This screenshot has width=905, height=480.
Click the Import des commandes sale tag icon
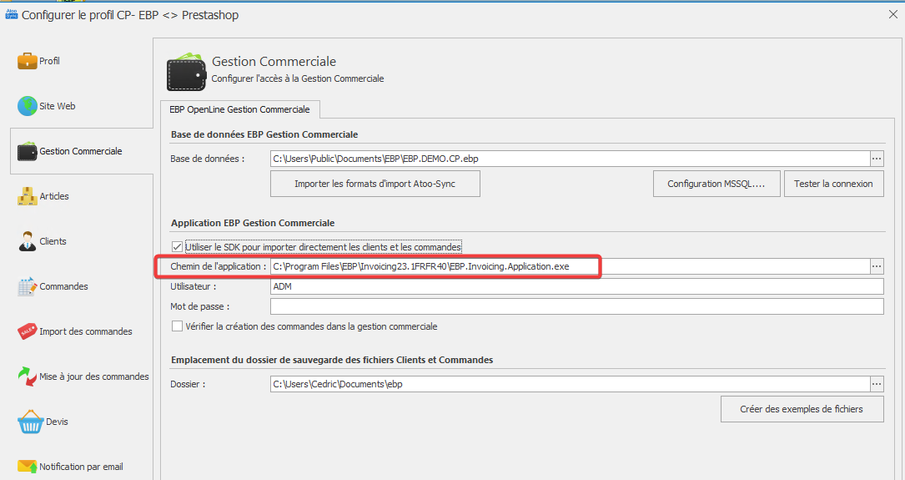tap(28, 331)
